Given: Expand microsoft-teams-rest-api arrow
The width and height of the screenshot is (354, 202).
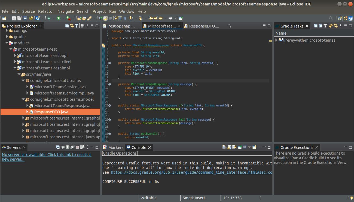Looking at the screenshot, I should tap(15, 55).
